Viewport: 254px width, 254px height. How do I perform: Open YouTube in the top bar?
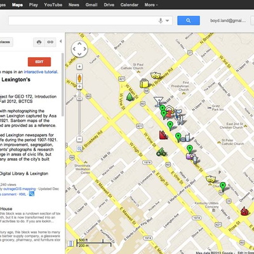point(53,4)
